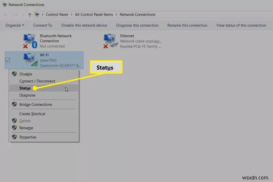Click Disable this network device
This screenshot has width=273, height=182.
pos(84,26)
